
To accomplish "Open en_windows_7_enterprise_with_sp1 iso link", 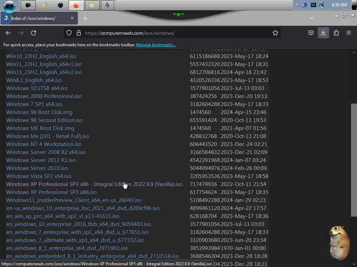I will coord(77,232).
